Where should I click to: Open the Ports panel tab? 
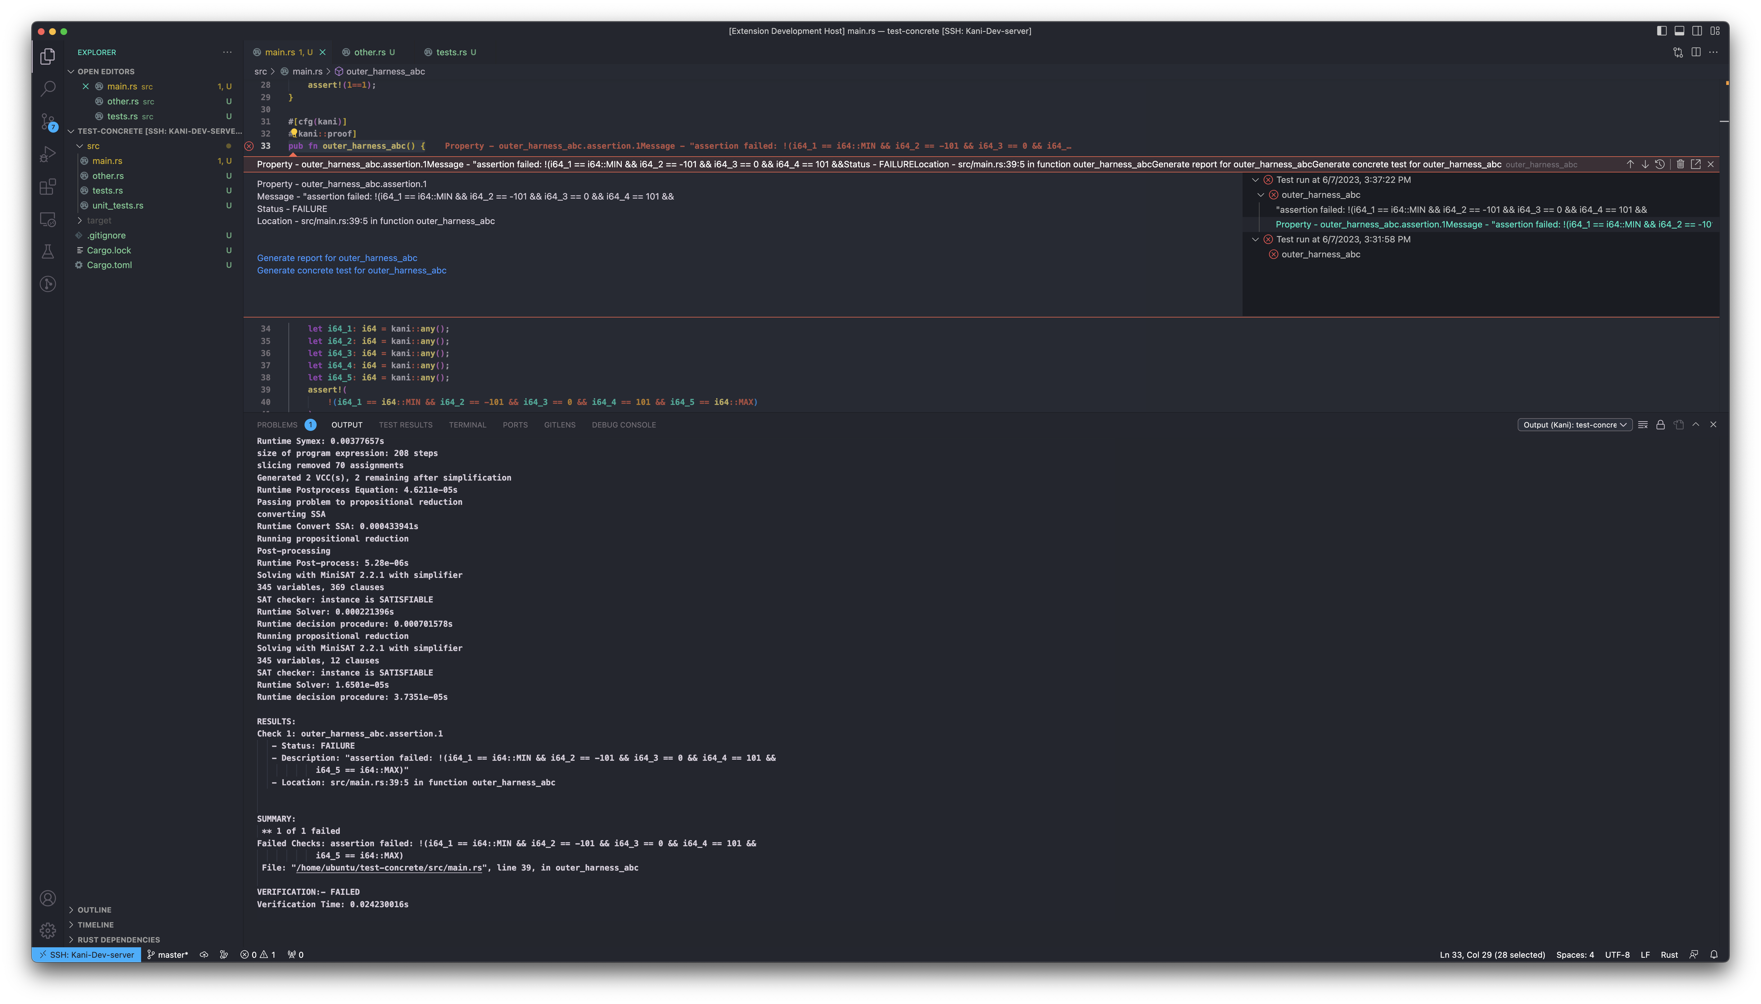515,425
